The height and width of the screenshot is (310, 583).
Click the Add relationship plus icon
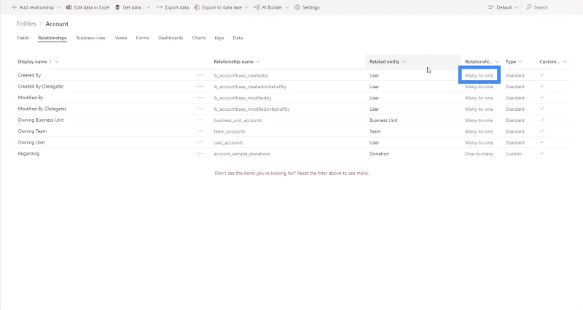(14, 7)
